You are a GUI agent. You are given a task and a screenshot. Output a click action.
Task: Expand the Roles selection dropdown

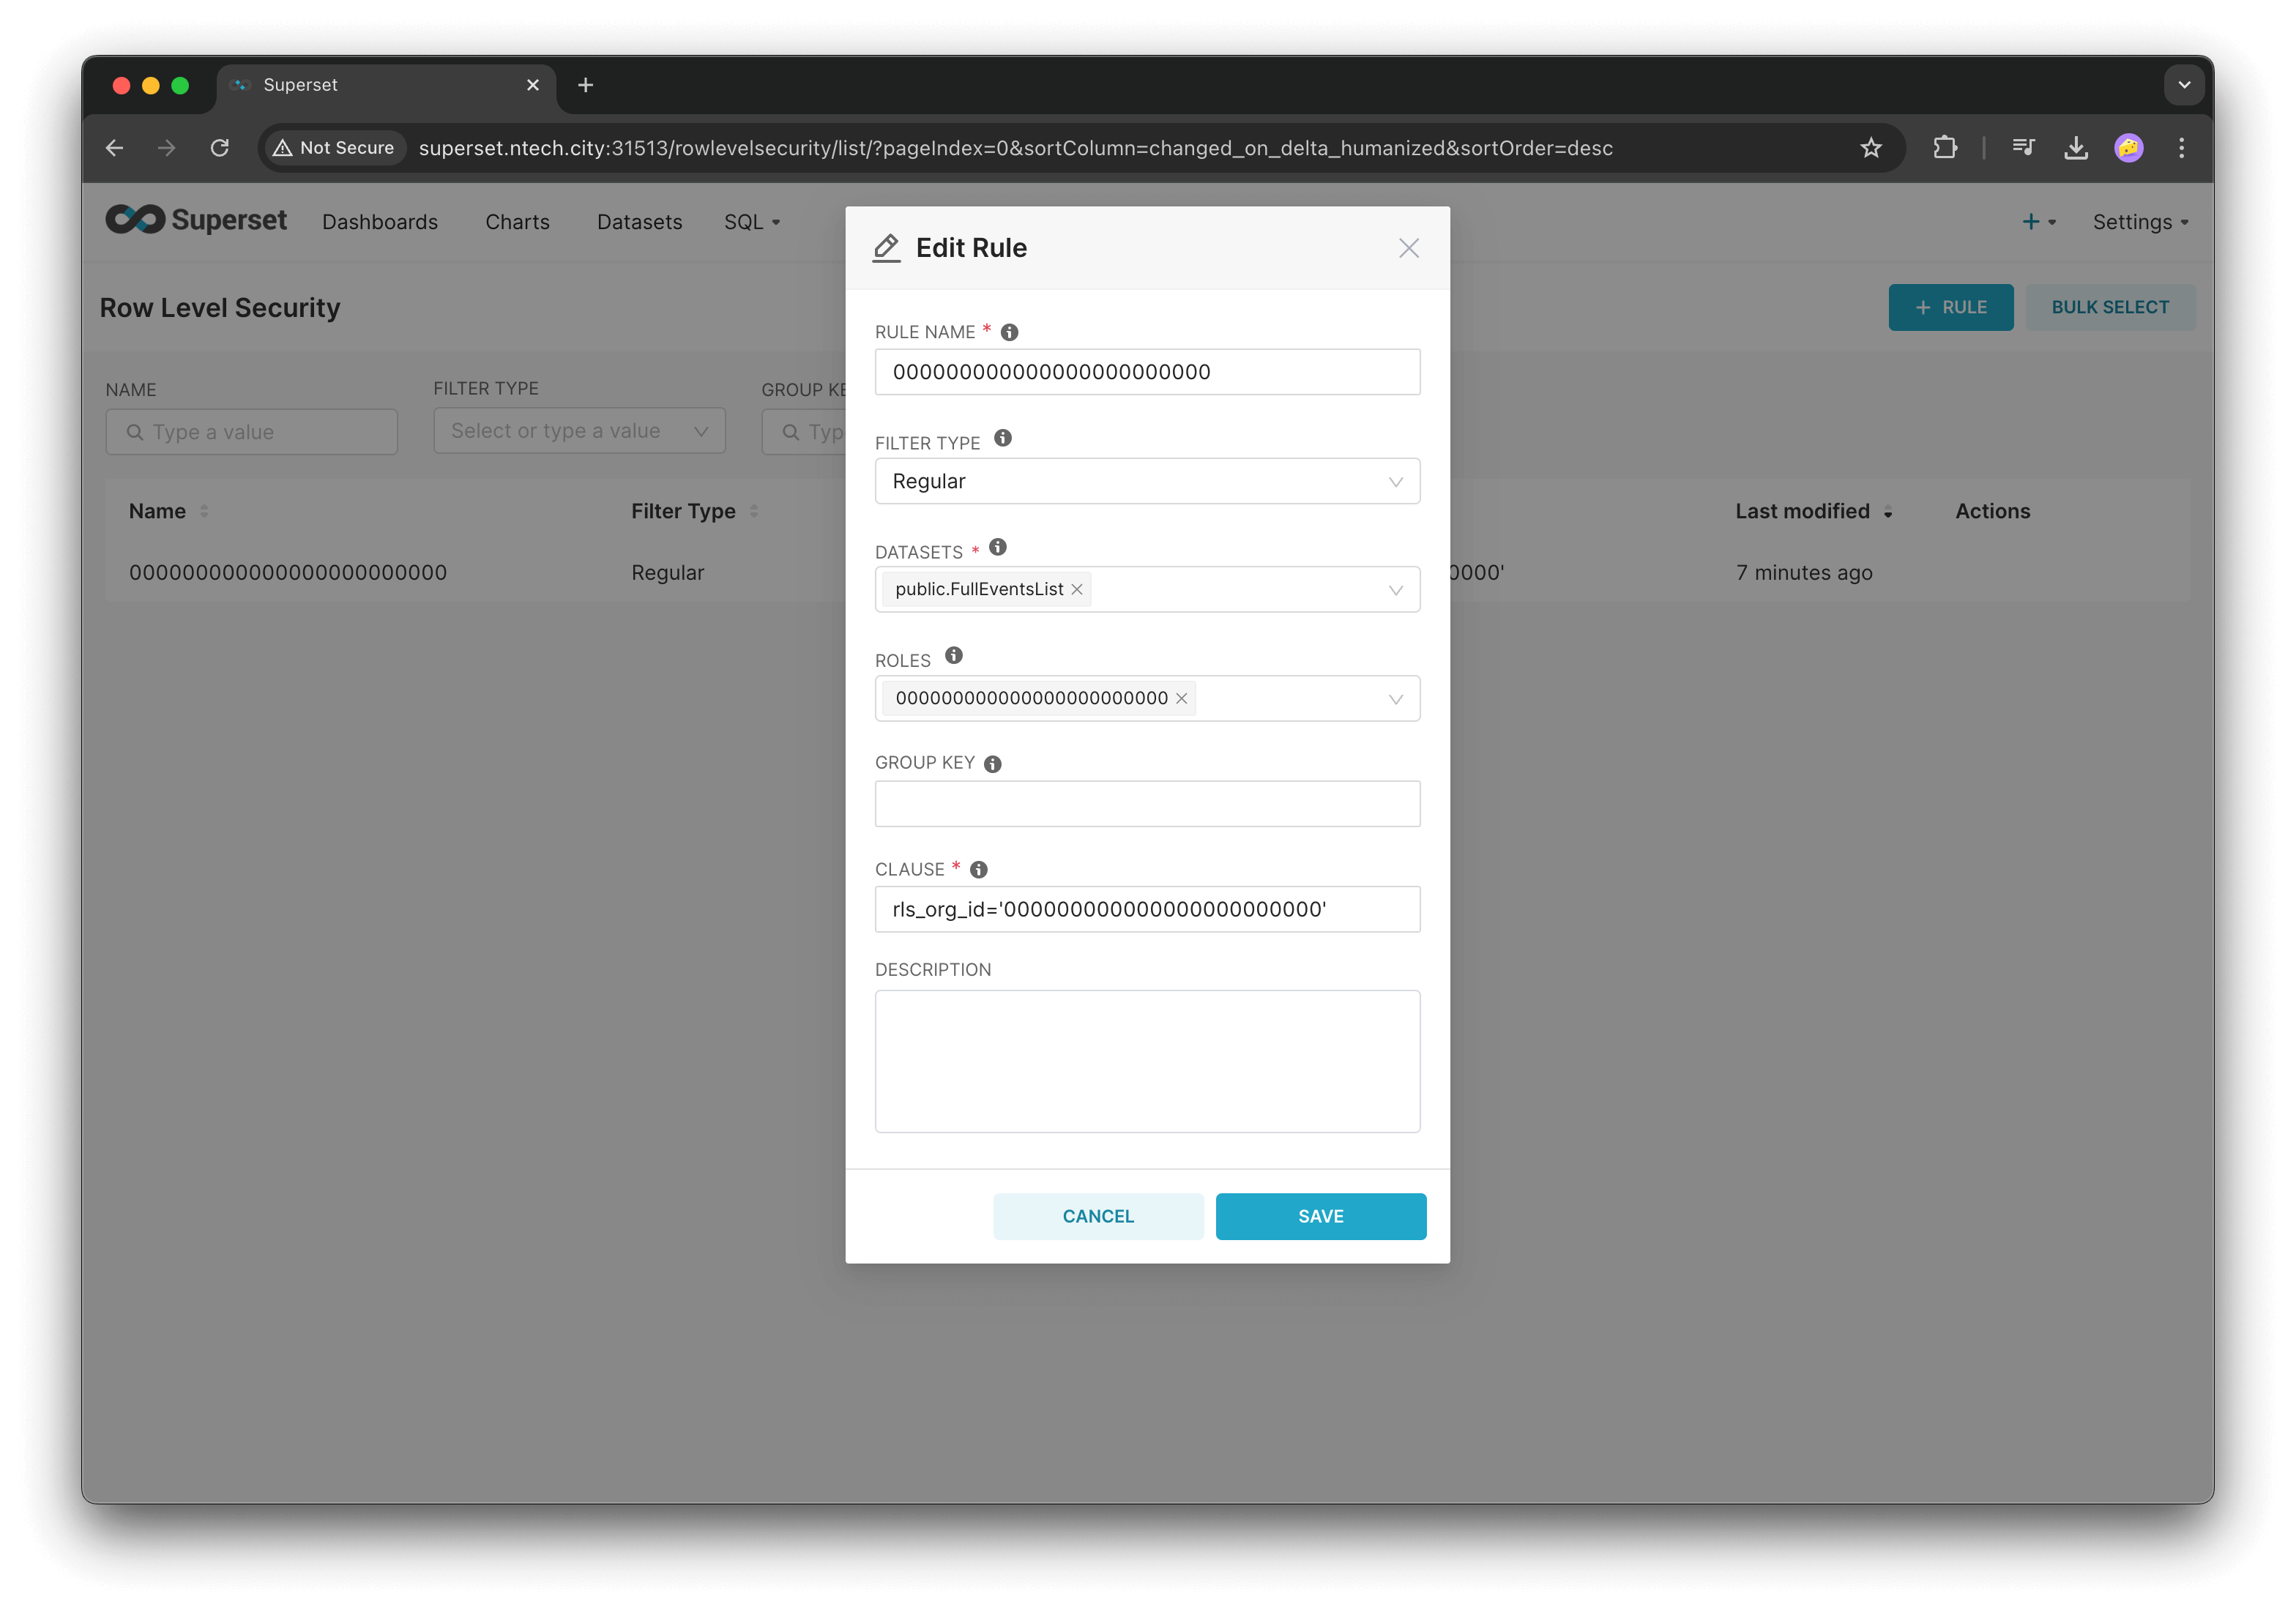click(x=1395, y=699)
